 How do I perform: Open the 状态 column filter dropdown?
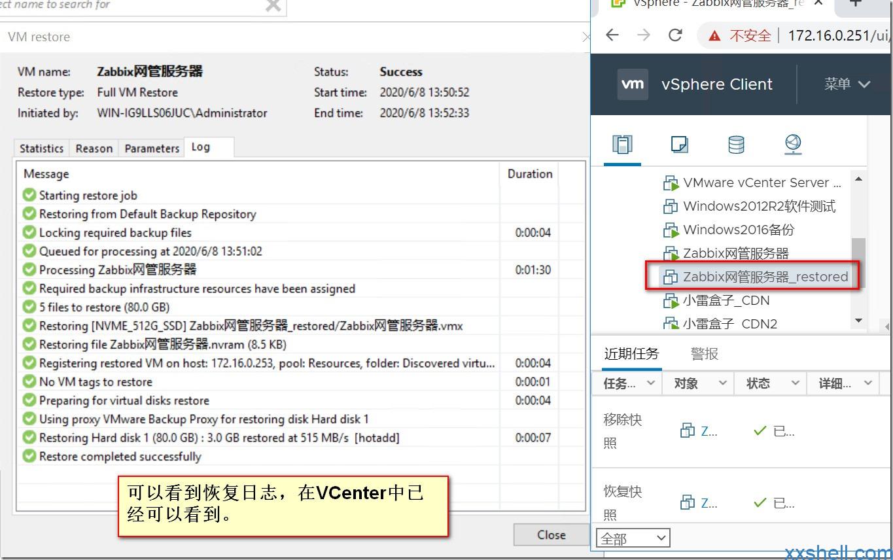click(x=796, y=383)
